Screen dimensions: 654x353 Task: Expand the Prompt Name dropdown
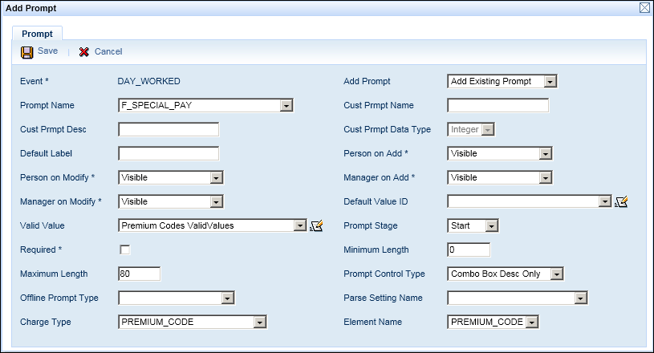click(286, 105)
